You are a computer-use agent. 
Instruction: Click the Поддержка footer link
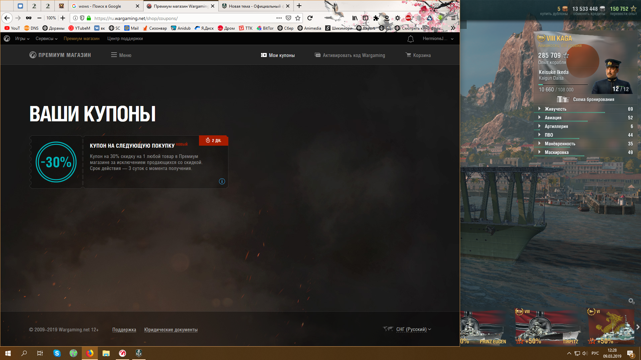click(x=124, y=330)
